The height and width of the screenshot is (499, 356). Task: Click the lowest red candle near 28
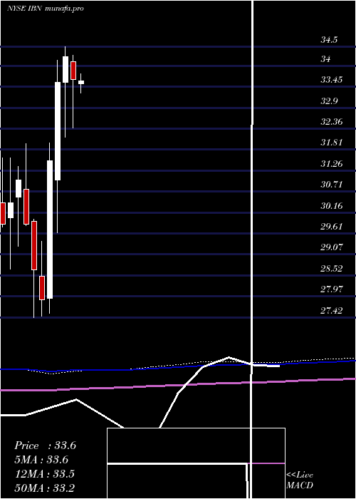point(42,288)
